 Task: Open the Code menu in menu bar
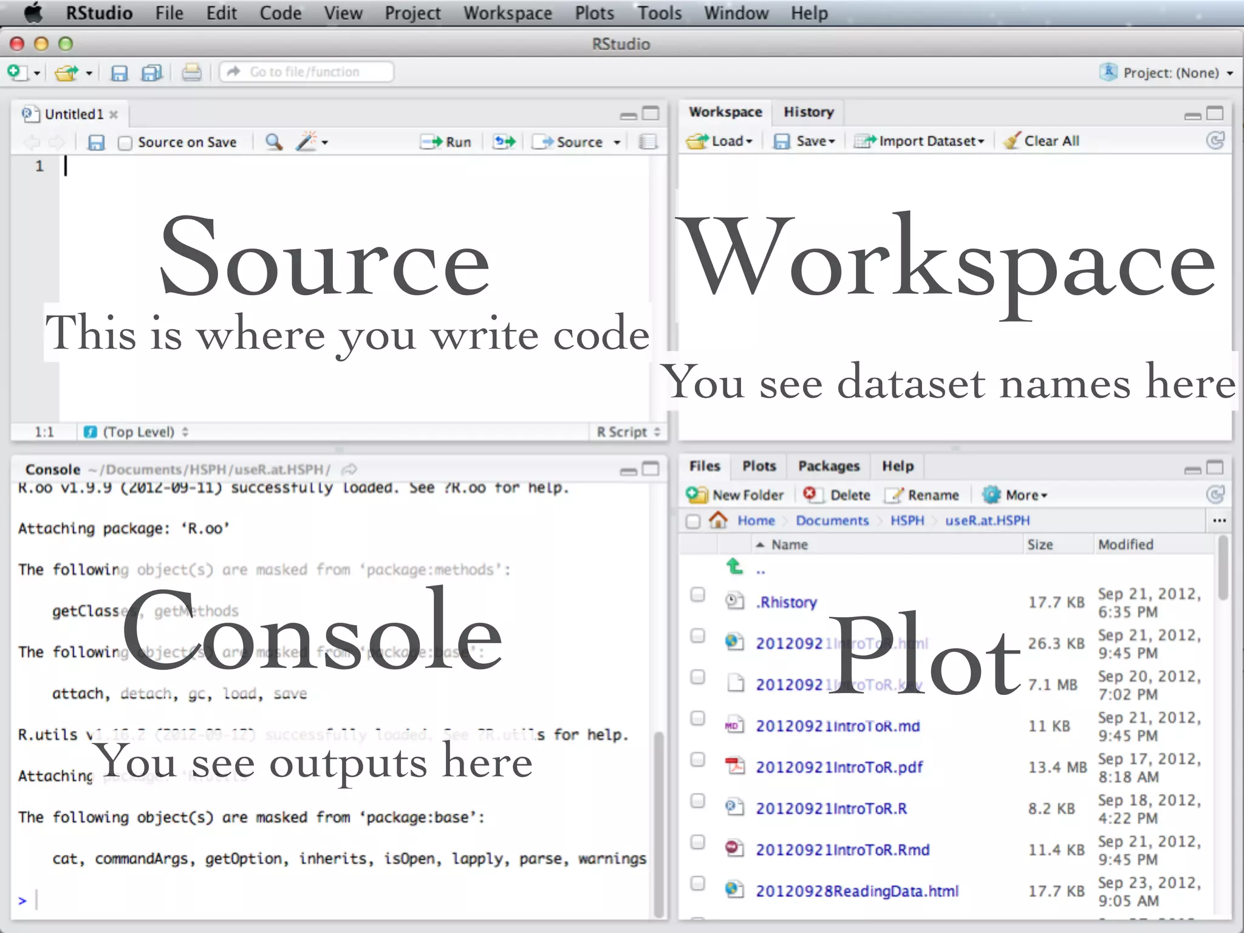coord(280,13)
